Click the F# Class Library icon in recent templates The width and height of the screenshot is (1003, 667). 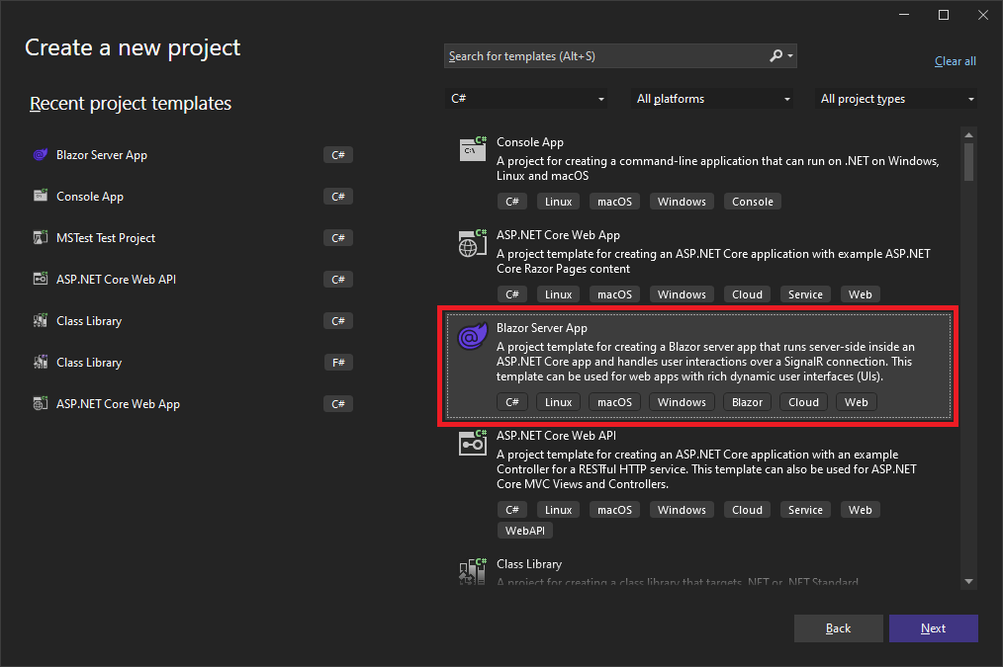[41, 362]
